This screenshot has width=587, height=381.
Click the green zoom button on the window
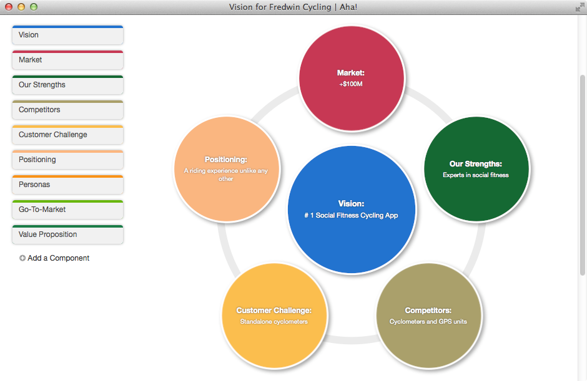(32, 7)
